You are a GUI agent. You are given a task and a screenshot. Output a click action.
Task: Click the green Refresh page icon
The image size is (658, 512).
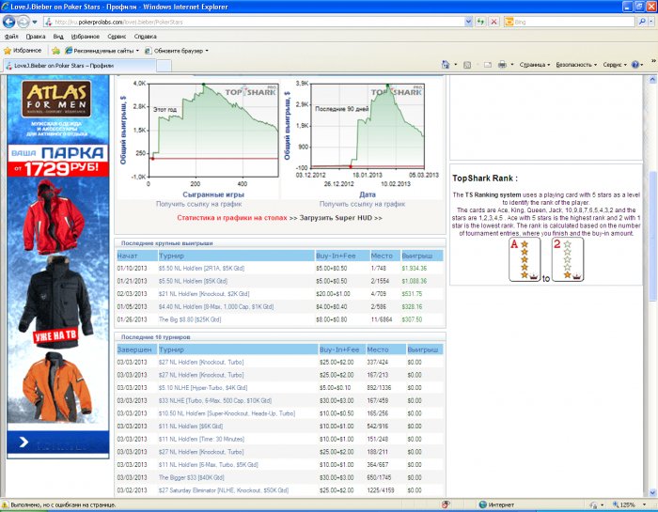click(x=480, y=23)
